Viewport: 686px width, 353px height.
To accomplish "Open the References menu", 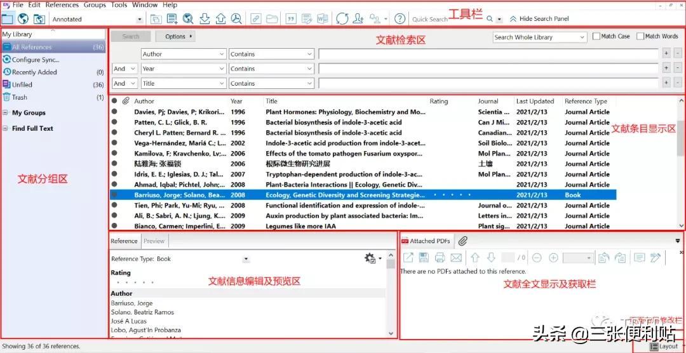I will 62,5.
